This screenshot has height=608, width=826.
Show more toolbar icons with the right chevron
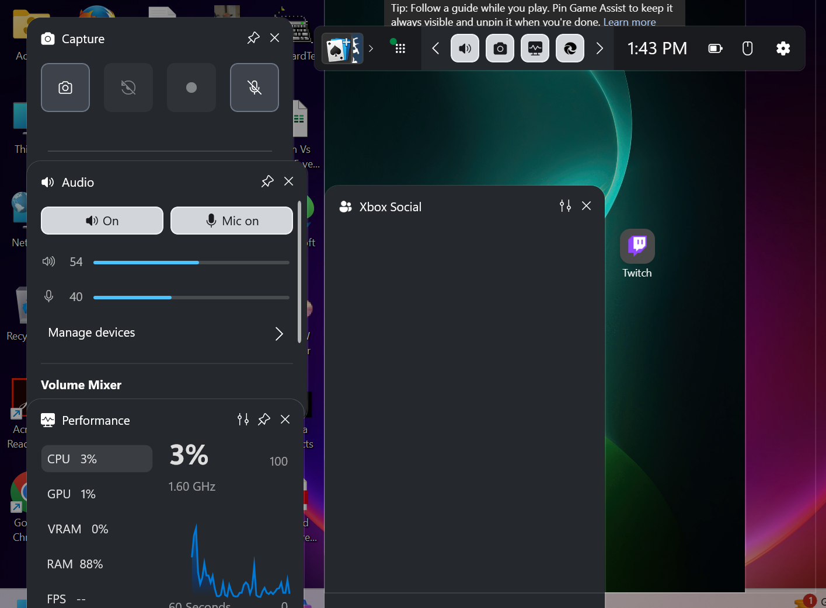point(600,48)
